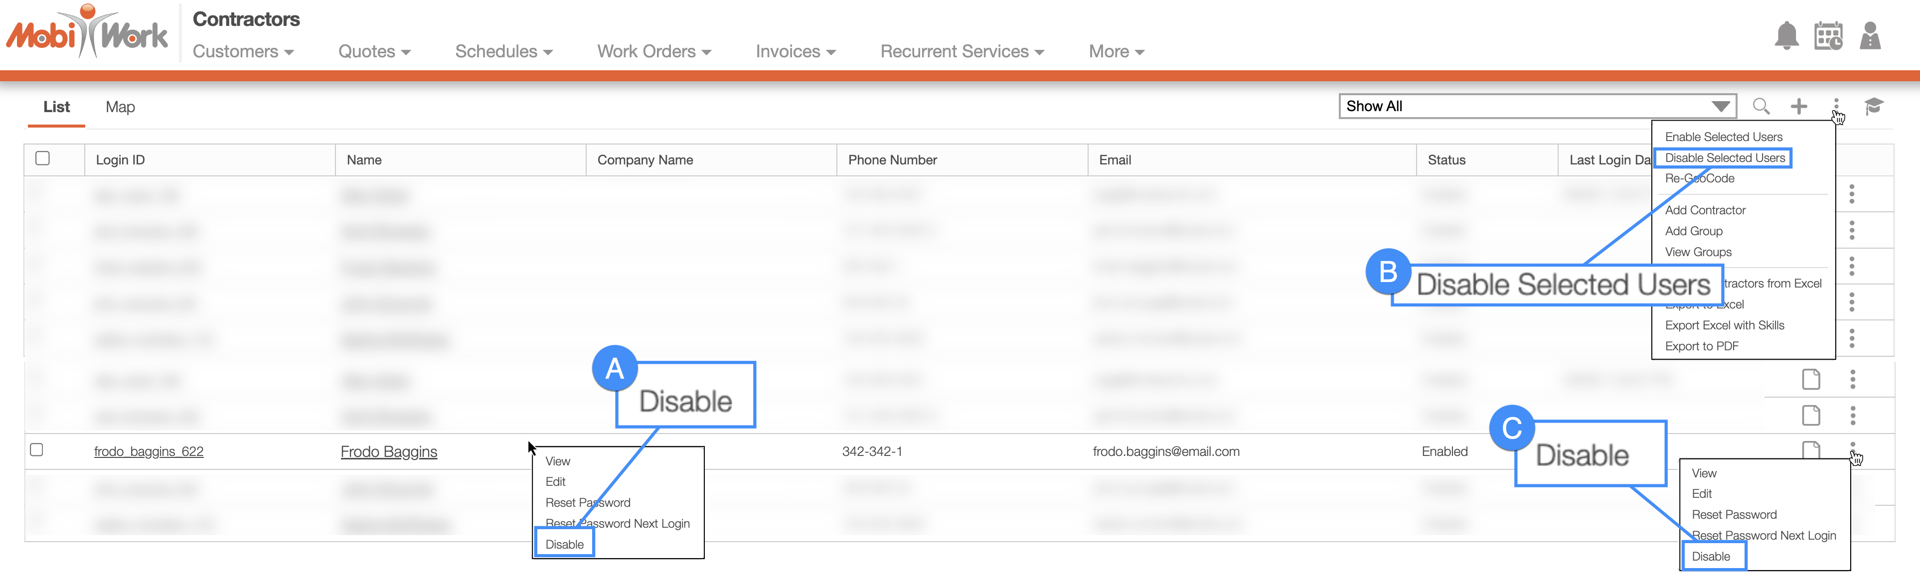The image size is (1920, 586).
Task: Open the calendar icon in header
Action: (1828, 36)
